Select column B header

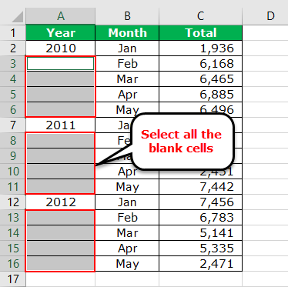[127, 16]
